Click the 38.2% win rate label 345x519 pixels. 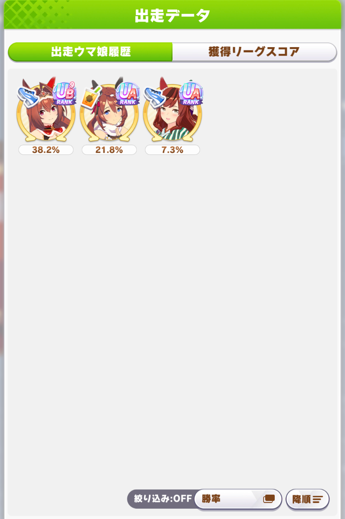46,150
